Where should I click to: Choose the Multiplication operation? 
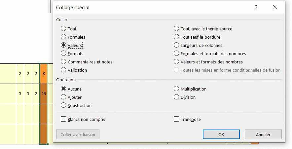(176, 89)
